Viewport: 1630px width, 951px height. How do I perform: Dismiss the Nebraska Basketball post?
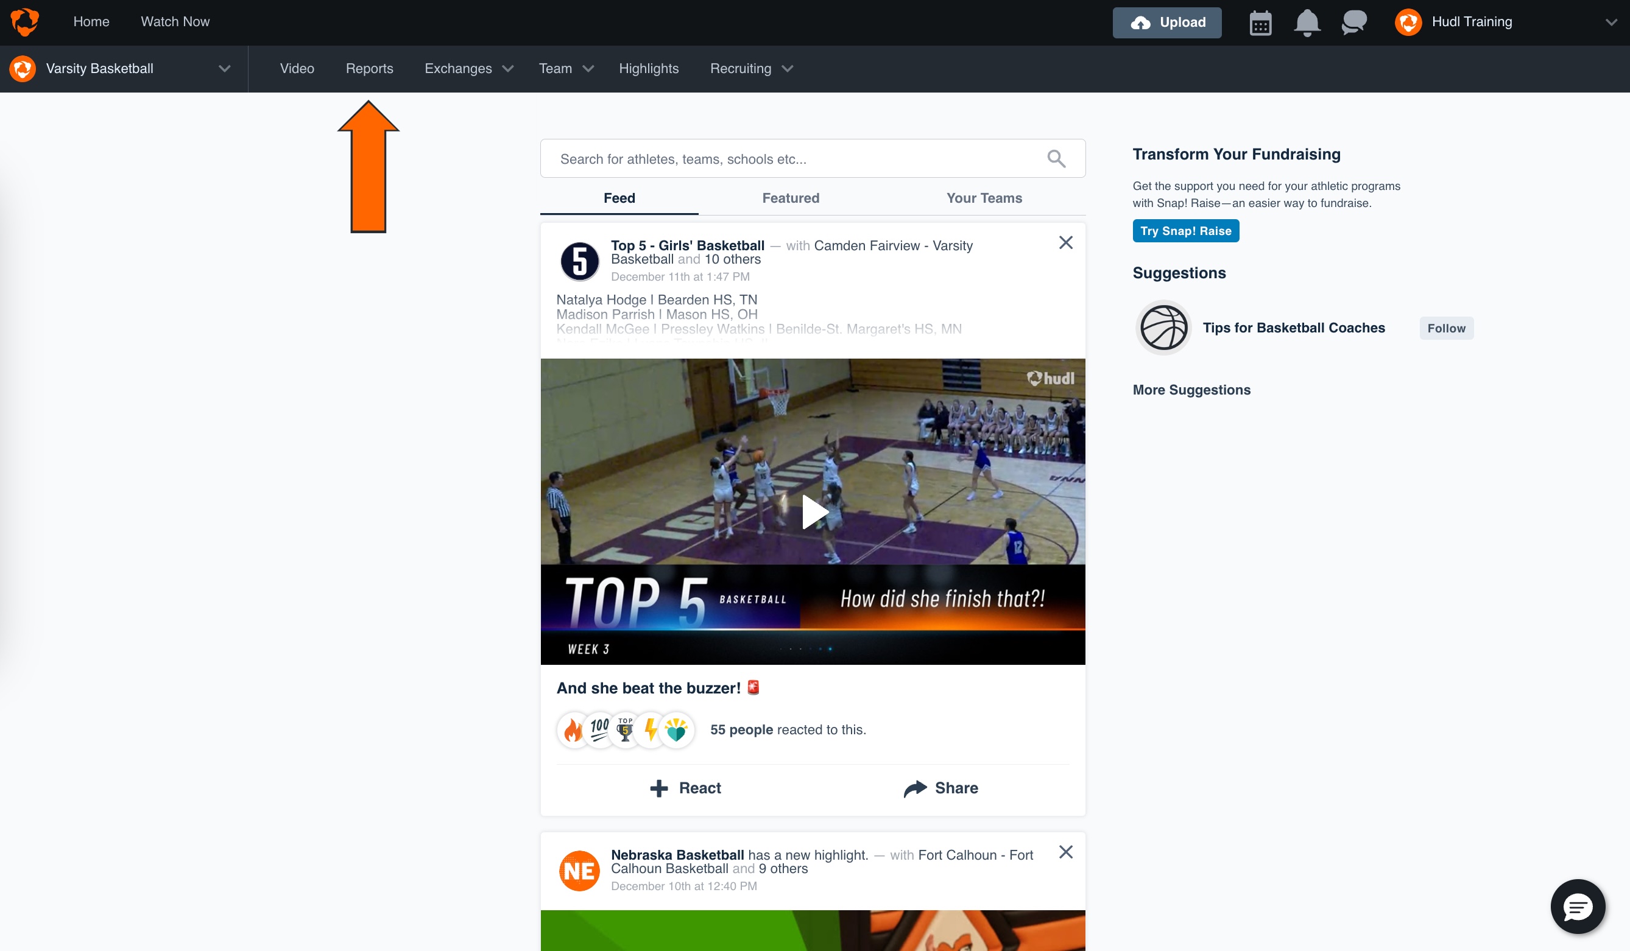coord(1065,852)
